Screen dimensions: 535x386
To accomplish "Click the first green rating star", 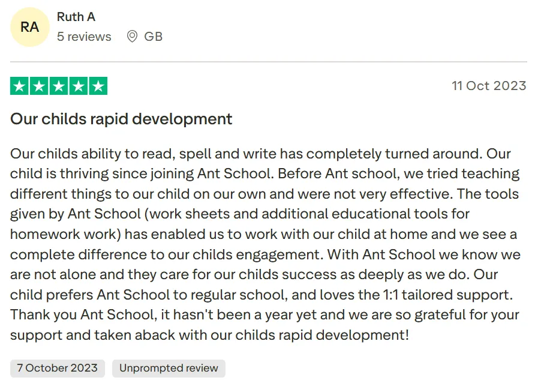I will pyautogui.click(x=19, y=86).
